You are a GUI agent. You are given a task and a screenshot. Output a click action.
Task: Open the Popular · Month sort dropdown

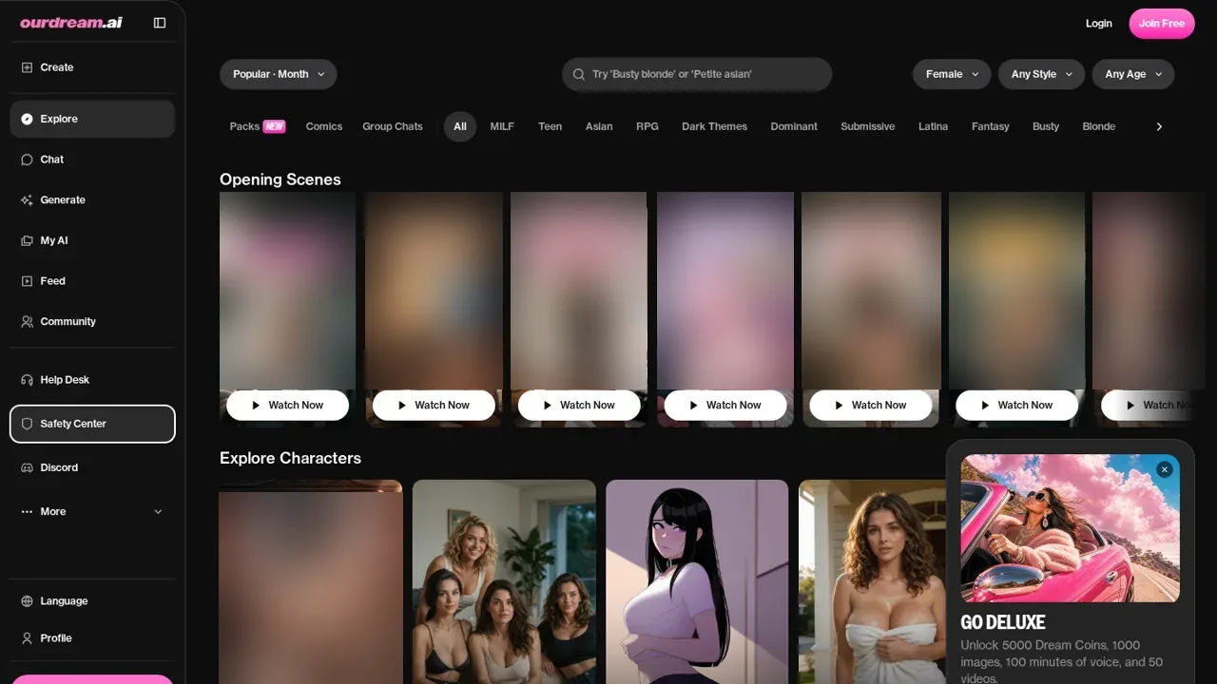pyautogui.click(x=278, y=74)
